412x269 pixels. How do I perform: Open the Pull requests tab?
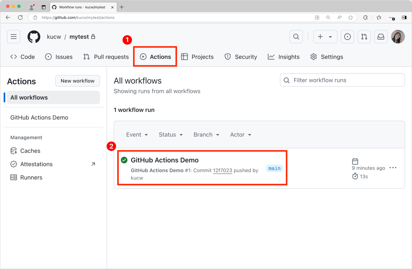coord(106,57)
